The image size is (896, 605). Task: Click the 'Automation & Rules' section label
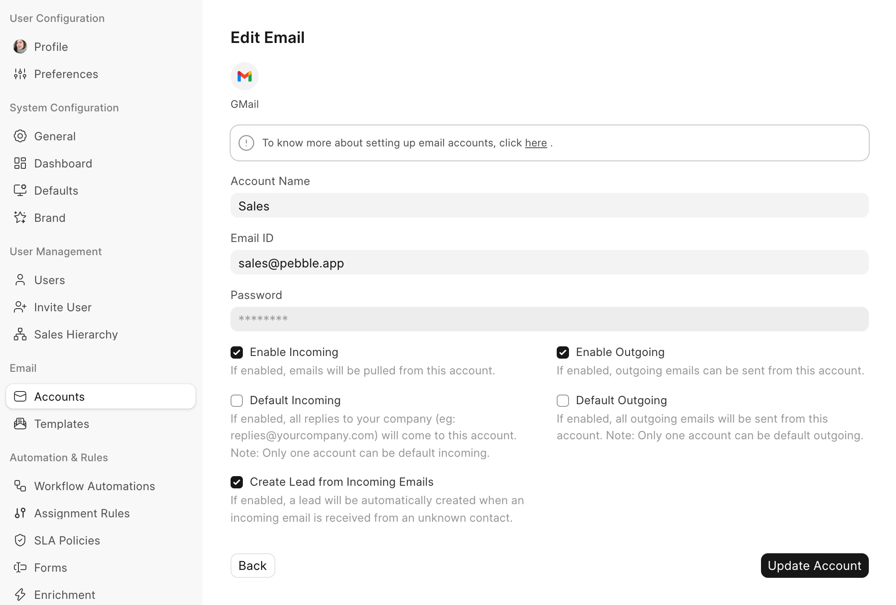pyautogui.click(x=59, y=458)
